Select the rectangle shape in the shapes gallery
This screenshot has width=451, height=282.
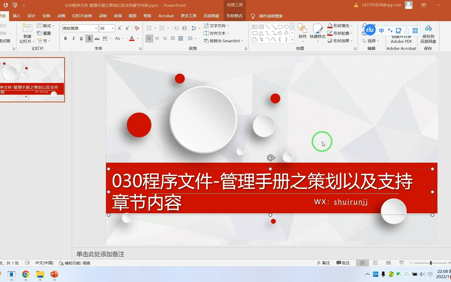pyautogui.click(x=280, y=27)
